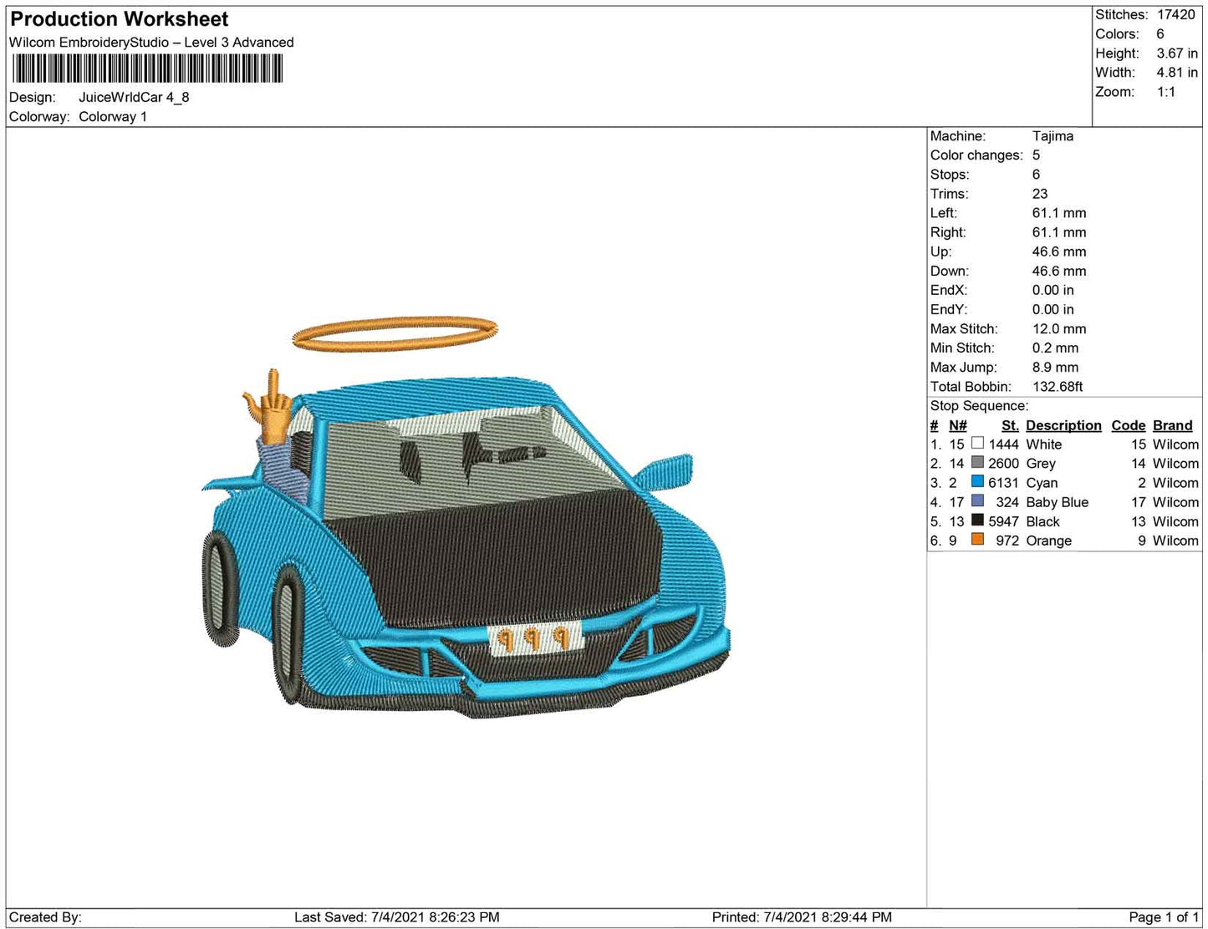Click the Created By field
This screenshot has height=929, width=1208.
(x=42, y=916)
